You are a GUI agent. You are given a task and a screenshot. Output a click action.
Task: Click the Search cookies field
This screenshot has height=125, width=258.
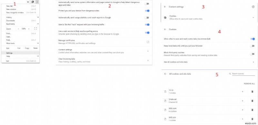coord(243,74)
